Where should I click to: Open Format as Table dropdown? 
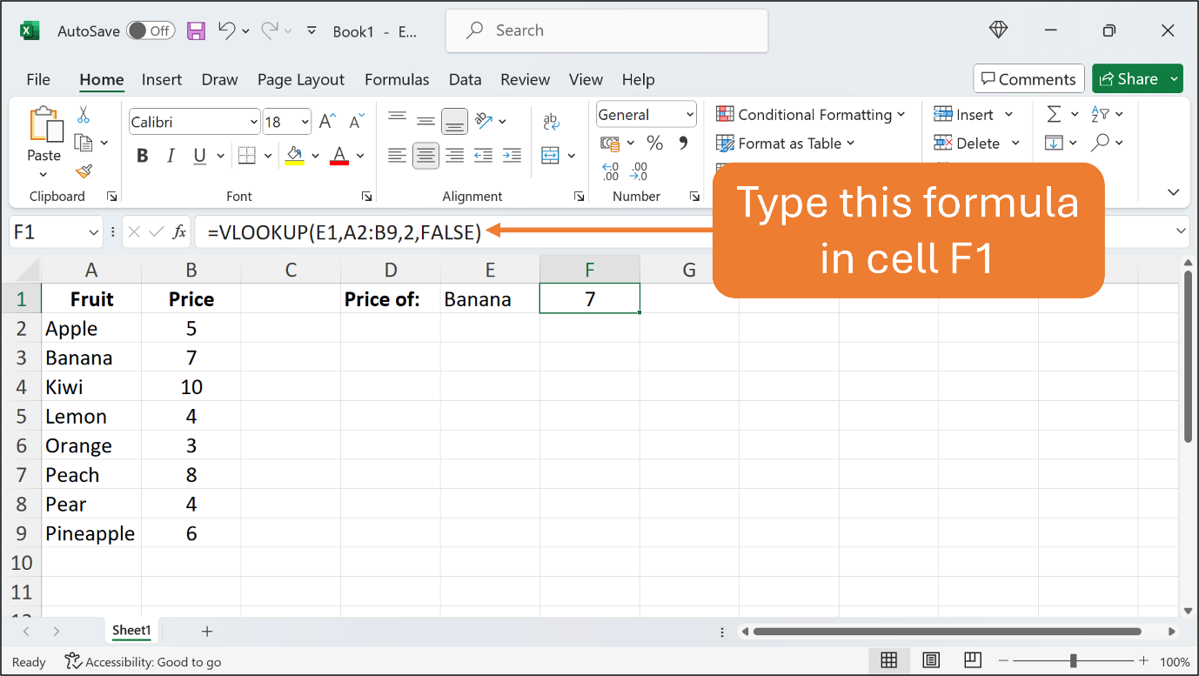point(785,144)
